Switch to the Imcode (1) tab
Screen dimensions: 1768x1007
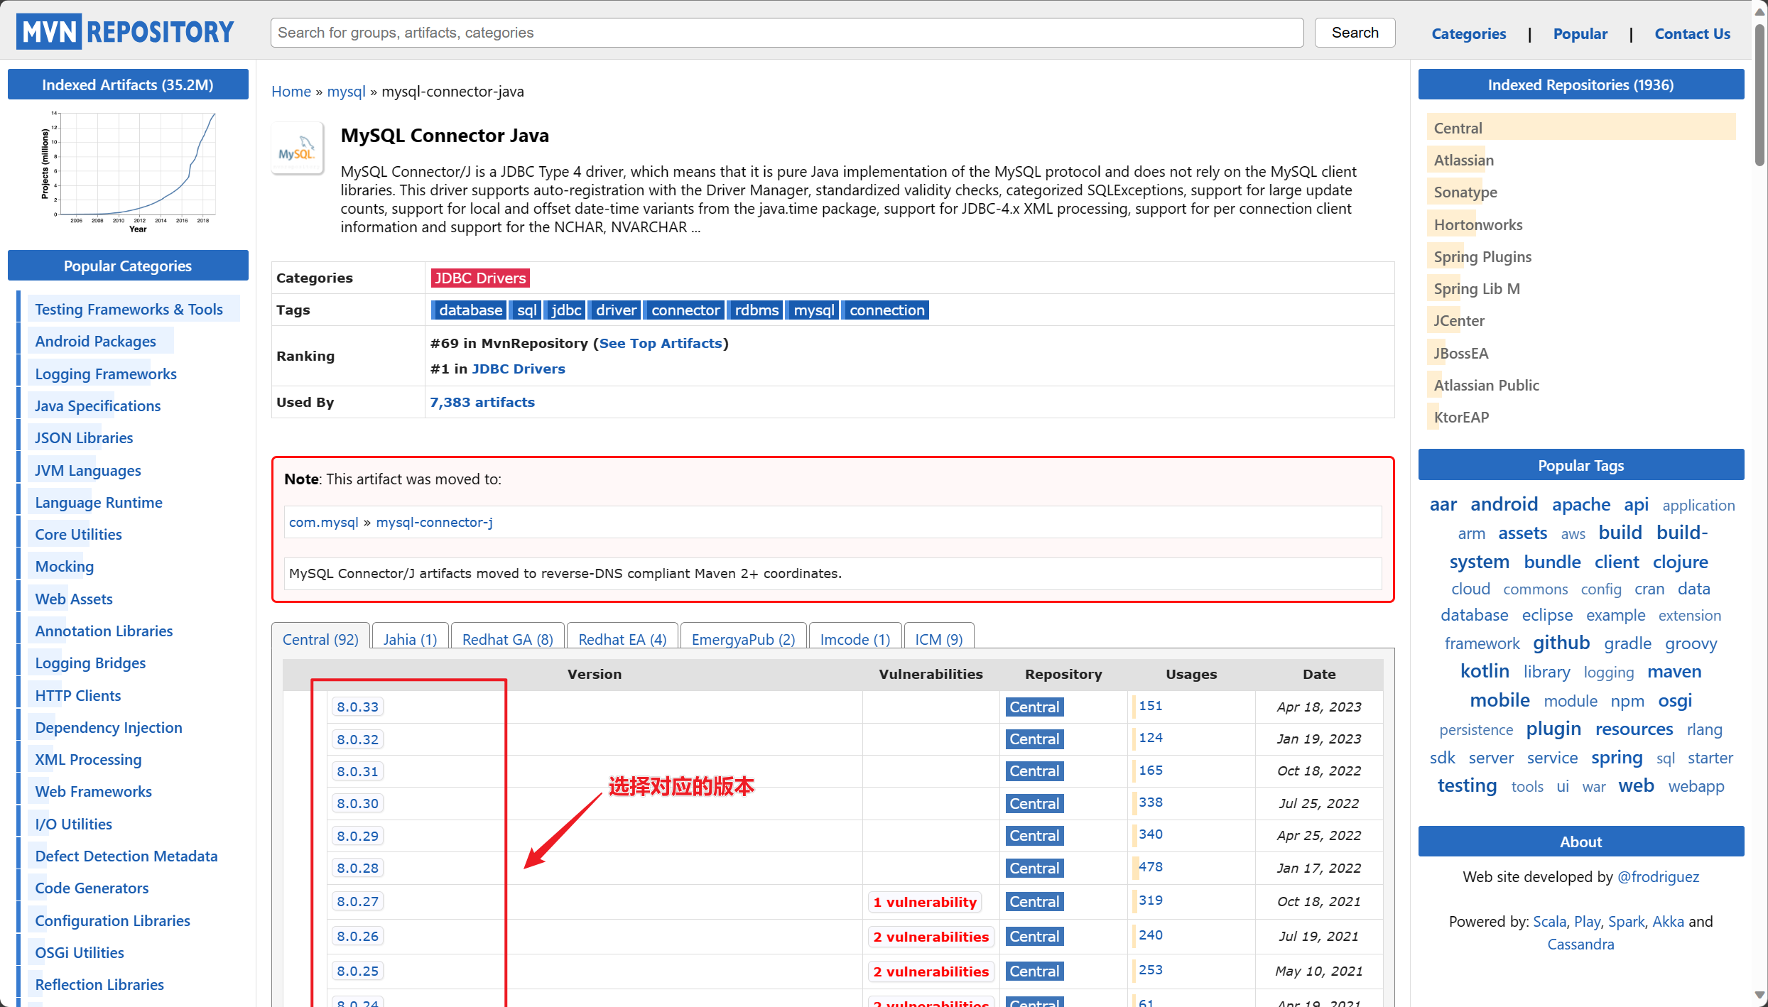855,639
